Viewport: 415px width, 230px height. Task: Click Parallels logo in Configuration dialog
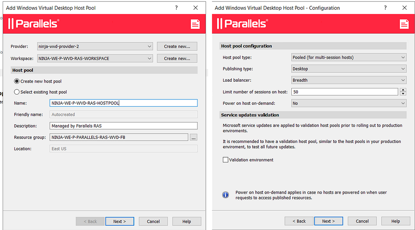[x=242, y=24]
